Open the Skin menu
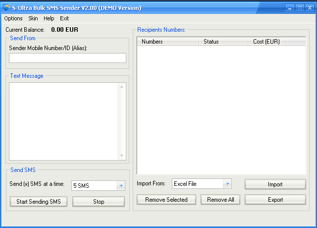Image resolution: width=317 pixels, height=228 pixels. pyautogui.click(x=33, y=18)
